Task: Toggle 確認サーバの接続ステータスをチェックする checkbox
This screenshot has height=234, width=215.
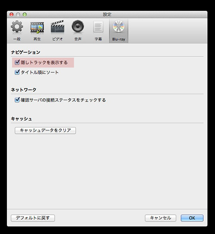Action: [17, 100]
